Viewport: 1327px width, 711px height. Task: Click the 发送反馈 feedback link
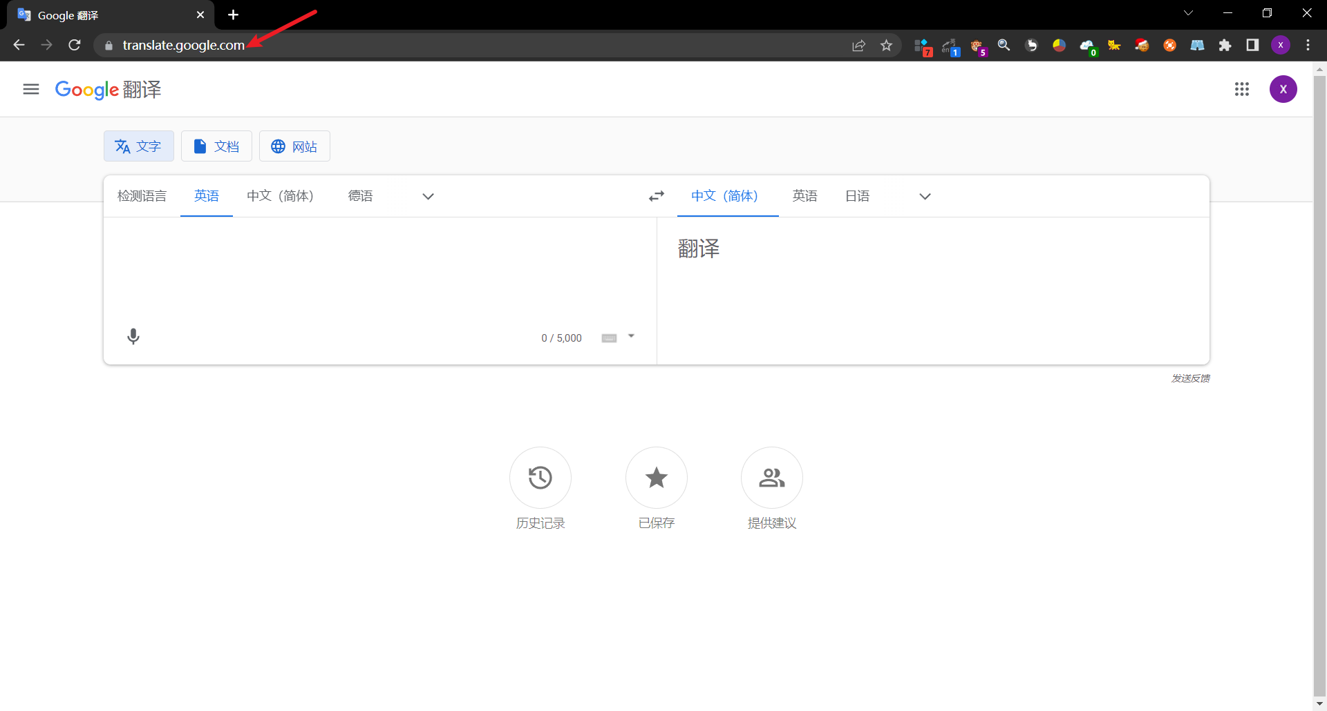tap(1190, 378)
